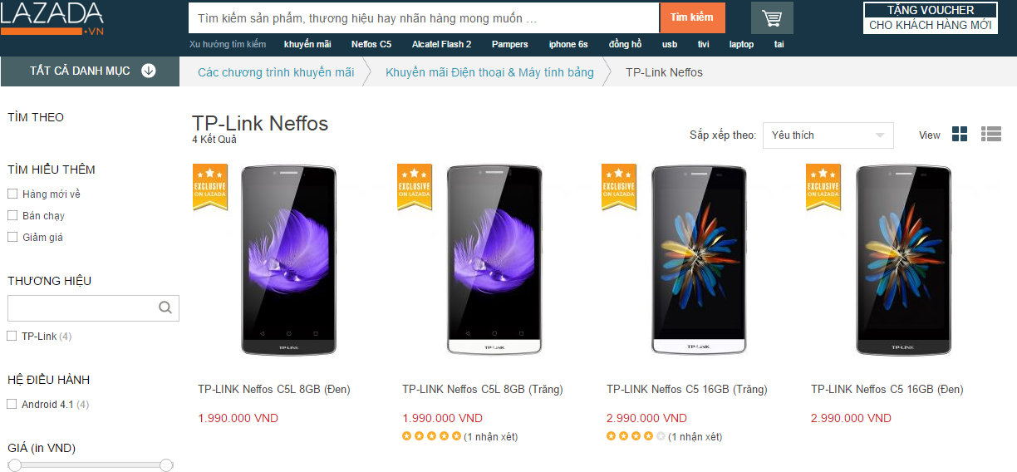The width and height of the screenshot is (1017, 472).
Task: Focus the main product search field
Action: (x=424, y=17)
